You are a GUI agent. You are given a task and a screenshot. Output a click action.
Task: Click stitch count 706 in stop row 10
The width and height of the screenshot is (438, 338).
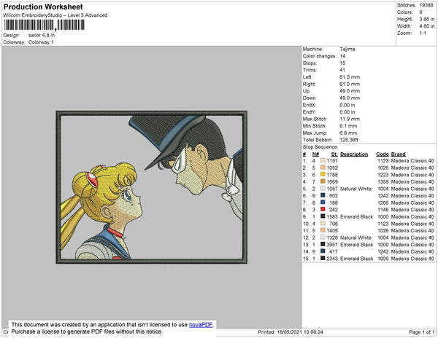(334, 224)
